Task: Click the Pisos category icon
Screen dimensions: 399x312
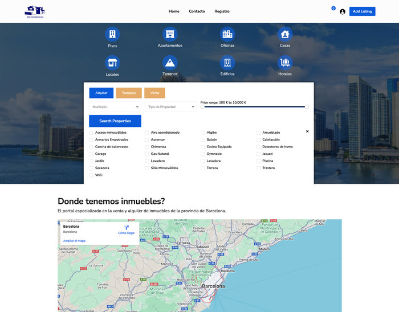Action: click(112, 34)
